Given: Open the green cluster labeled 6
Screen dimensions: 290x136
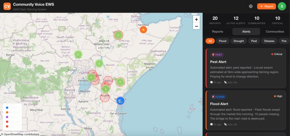Looking at the screenshot, I should click(106, 89).
